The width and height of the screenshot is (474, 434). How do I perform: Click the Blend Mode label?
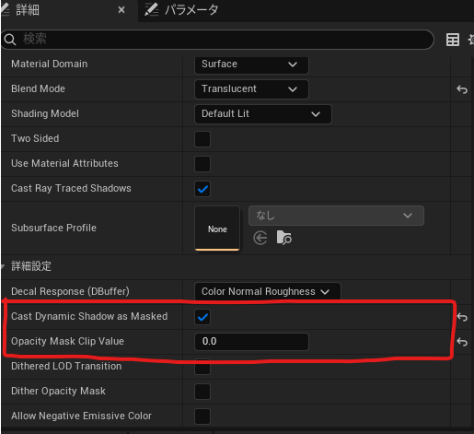[38, 88]
